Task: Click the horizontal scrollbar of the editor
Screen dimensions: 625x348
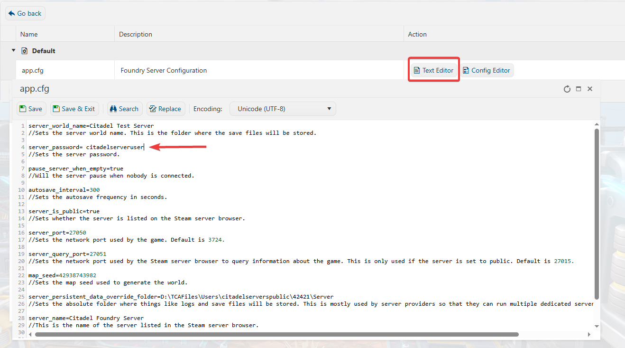Action: coord(276,334)
